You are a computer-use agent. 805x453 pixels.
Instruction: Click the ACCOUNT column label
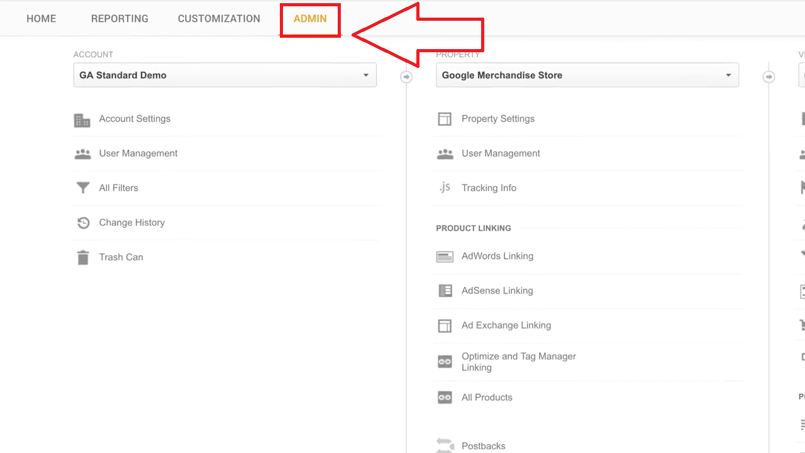click(93, 55)
